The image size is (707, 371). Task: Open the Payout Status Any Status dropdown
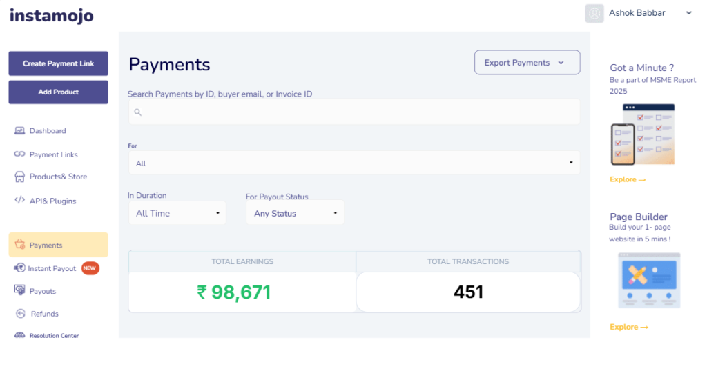[x=295, y=213]
